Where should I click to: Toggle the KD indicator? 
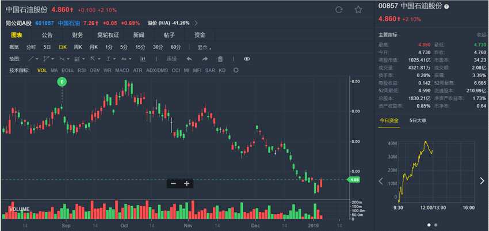[x=222, y=70]
